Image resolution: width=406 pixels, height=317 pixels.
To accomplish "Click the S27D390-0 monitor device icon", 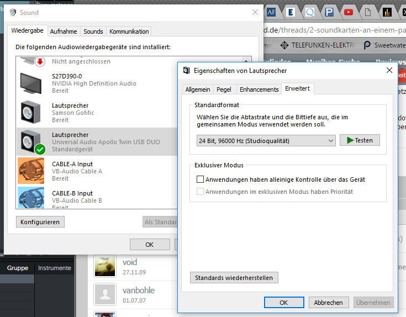I will (x=31, y=83).
